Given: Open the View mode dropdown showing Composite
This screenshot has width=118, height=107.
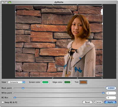Looking at the screenshot, I should (x=17, y=82).
